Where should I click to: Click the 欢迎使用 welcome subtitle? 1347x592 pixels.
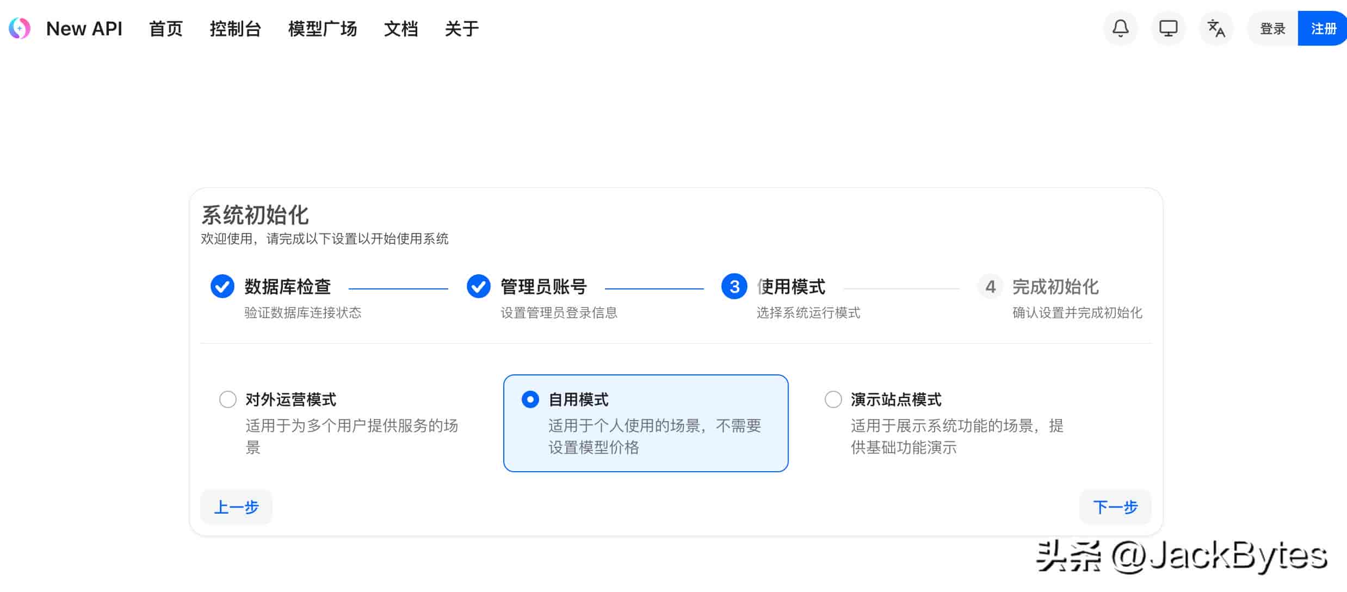[324, 239]
